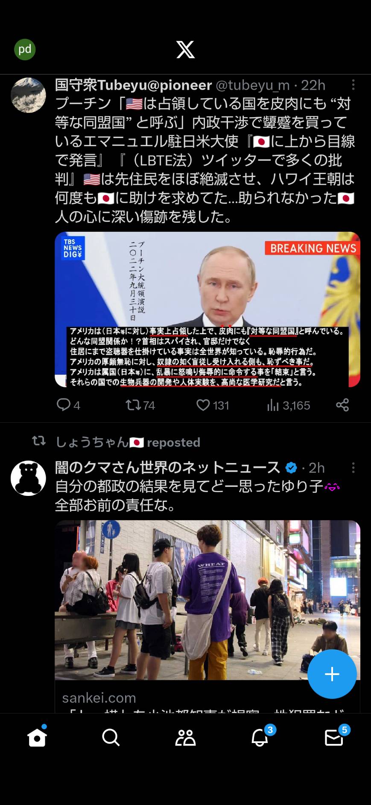The height and width of the screenshot is (805, 371).
Task: Open the Search tab
Action: pos(111,737)
